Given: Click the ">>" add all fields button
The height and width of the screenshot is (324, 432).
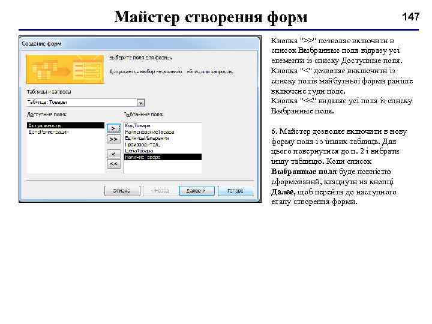Looking at the screenshot, I should point(113,139).
